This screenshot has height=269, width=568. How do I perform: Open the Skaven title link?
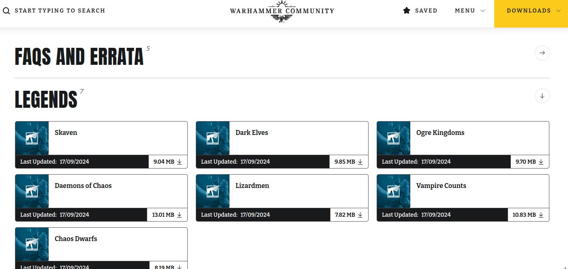click(x=66, y=132)
